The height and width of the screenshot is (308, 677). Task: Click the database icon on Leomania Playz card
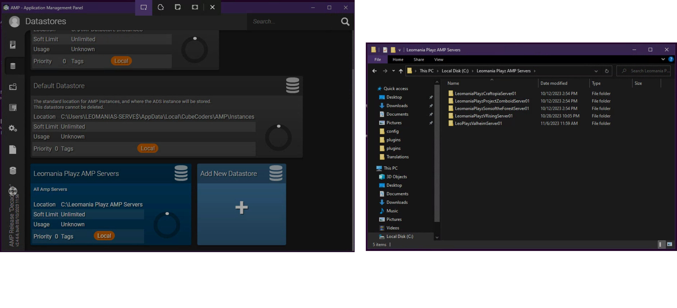click(181, 173)
